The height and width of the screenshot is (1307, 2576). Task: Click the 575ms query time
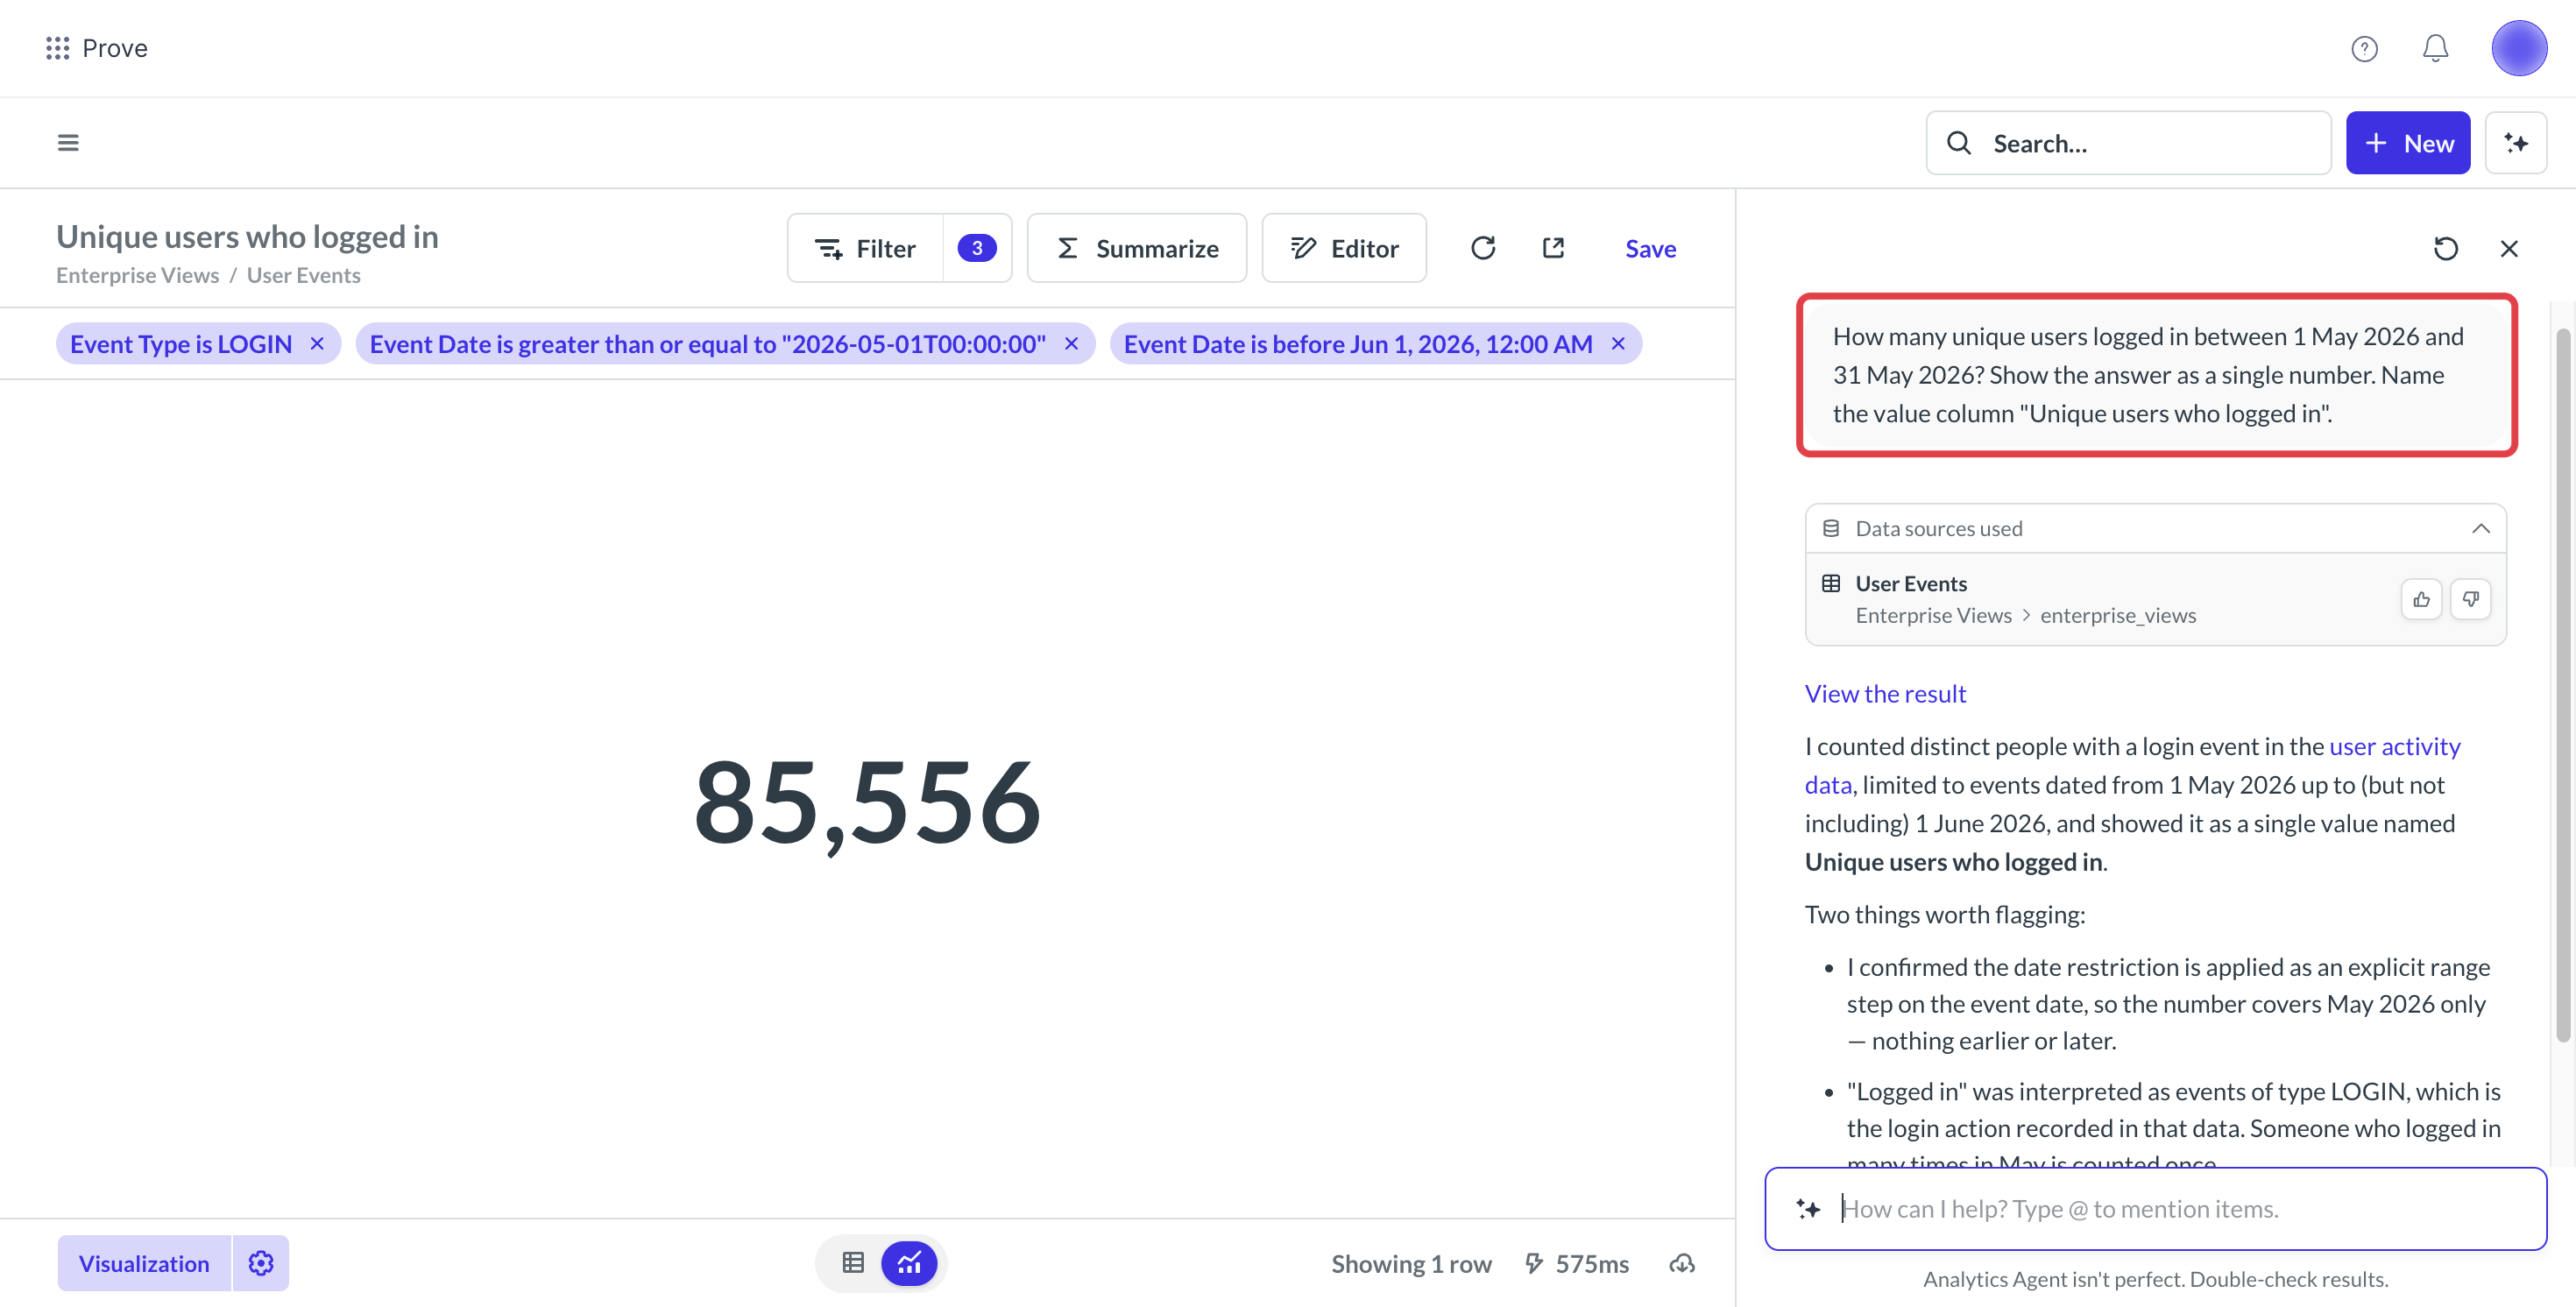1576,1263
